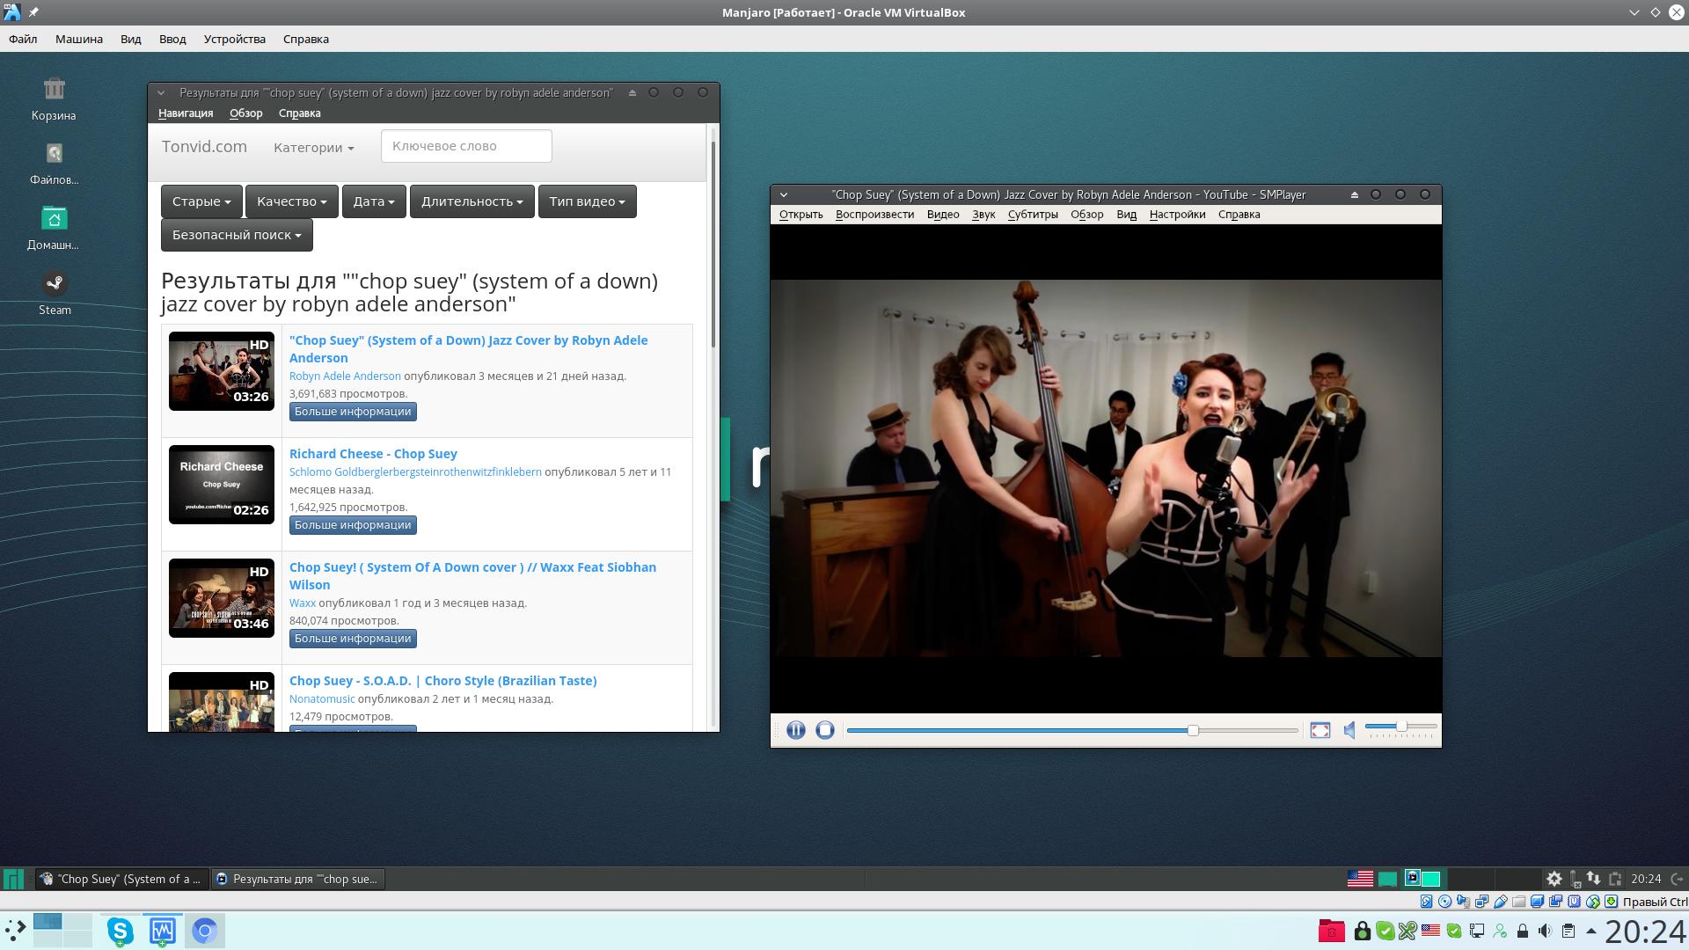Open the Trash (Корзина) desktop icon
This screenshot has width=1689, height=950.
(54, 99)
